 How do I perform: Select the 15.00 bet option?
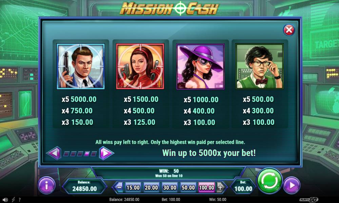[x=133, y=187]
